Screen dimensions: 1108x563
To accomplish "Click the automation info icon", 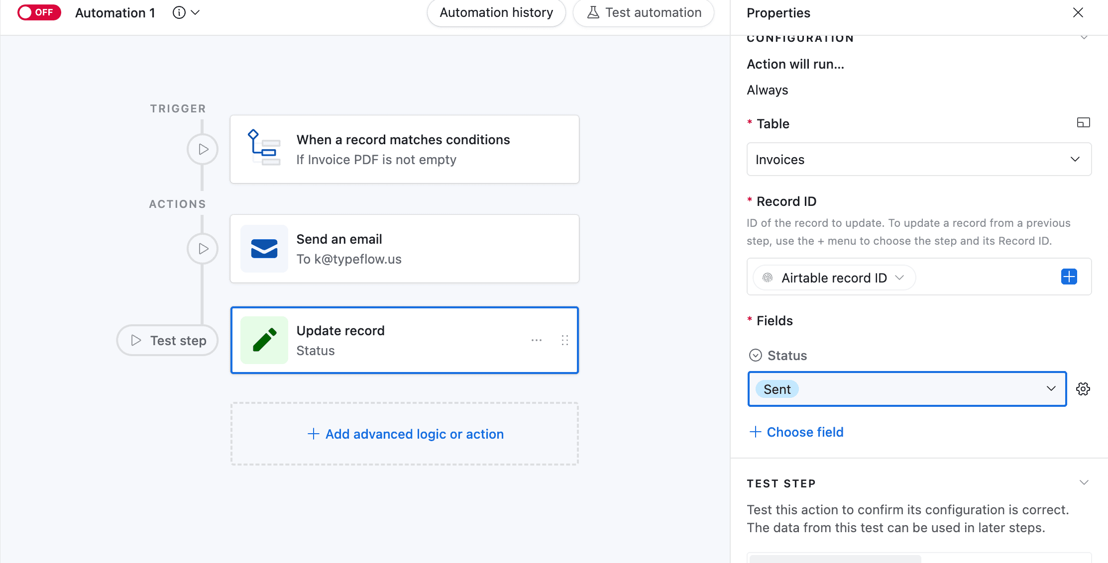I will [x=179, y=12].
